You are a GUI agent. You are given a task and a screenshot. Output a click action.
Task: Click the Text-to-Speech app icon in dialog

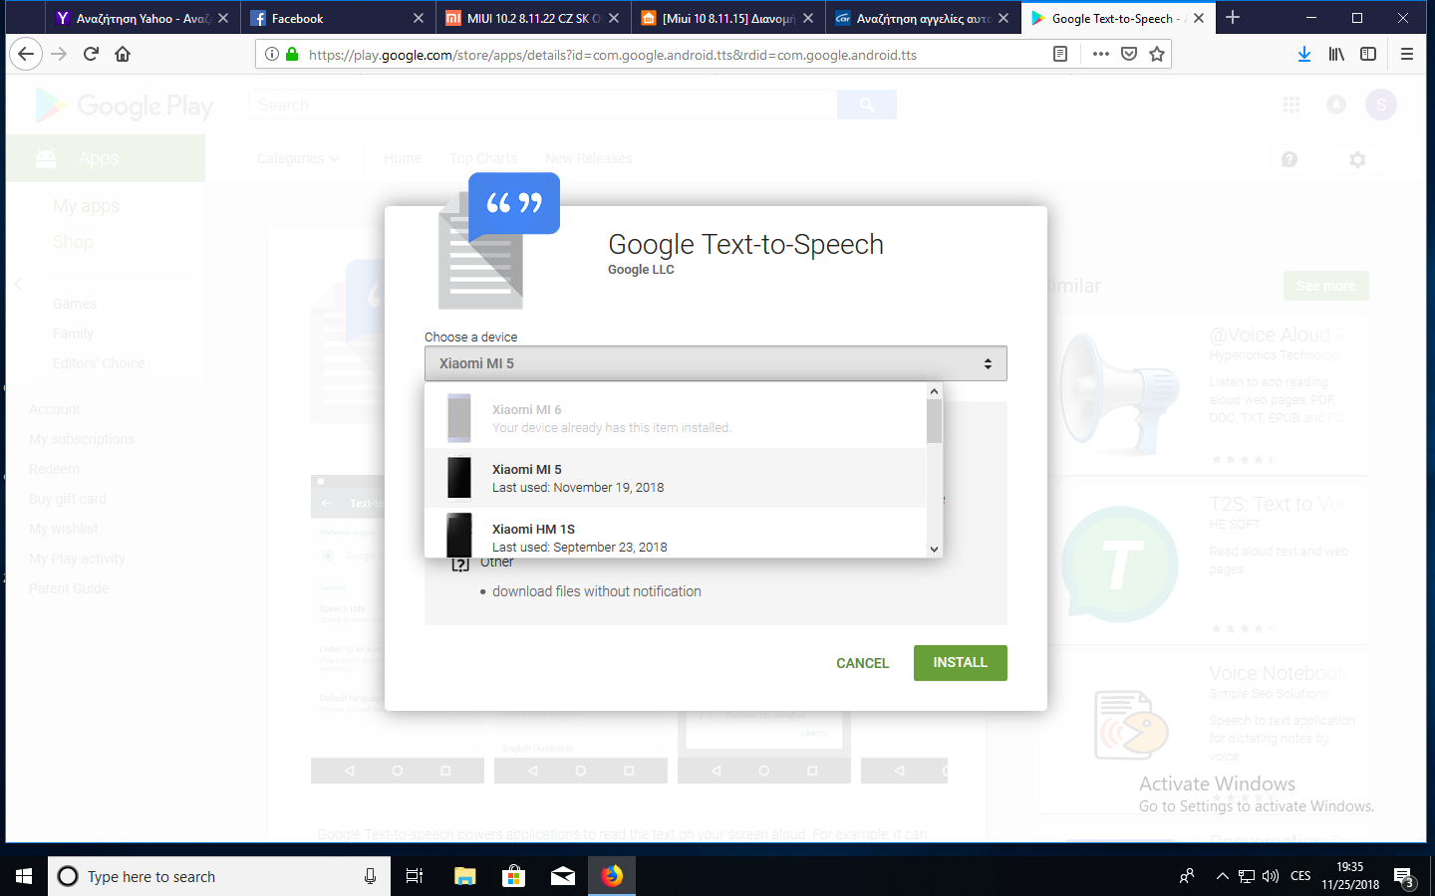click(498, 241)
